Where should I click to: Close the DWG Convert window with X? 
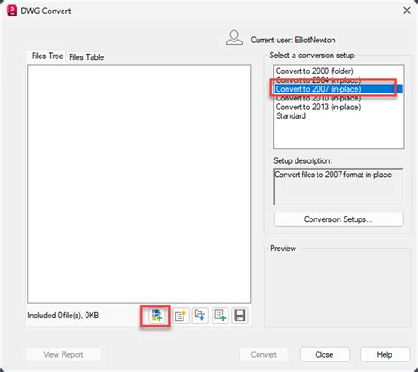407,11
